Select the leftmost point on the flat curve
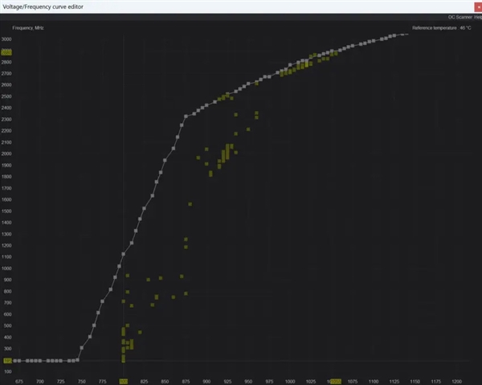This screenshot has height=385, width=482. click(15, 361)
